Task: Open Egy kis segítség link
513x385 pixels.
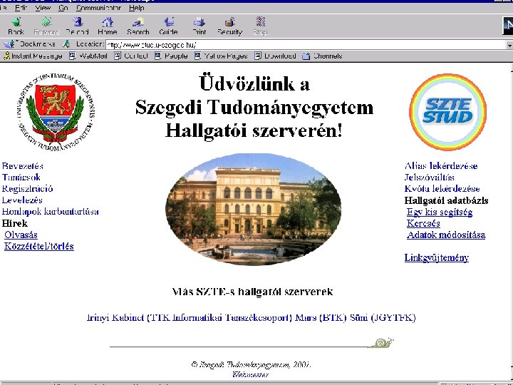Action: [440, 212]
